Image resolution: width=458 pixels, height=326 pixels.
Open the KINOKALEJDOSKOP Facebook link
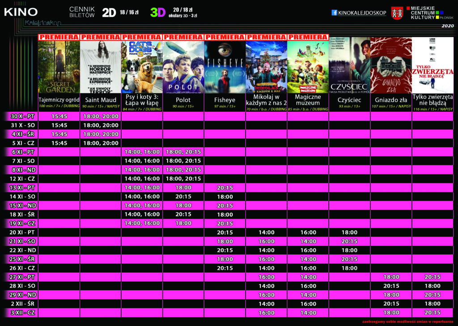(362, 13)
